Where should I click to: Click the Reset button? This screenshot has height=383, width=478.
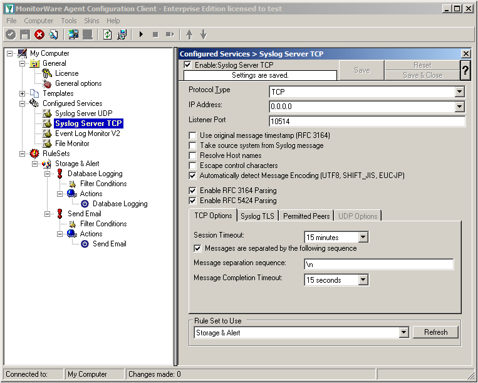[x=422, y=65]
